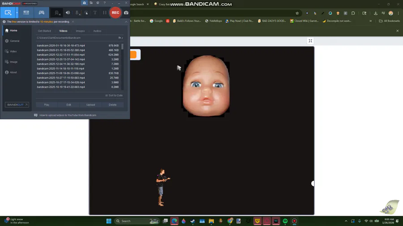The height and width of the screenshot is (226, 403).
Task: Toggle webcam overlay in Bandicam toolbar
Action: [x=57, y=13]
